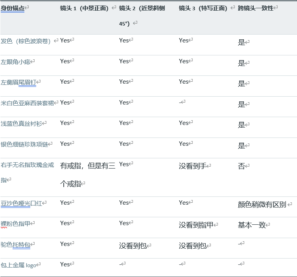Click 没看到包 in the 镜头 3 column

tap(193, 246)
